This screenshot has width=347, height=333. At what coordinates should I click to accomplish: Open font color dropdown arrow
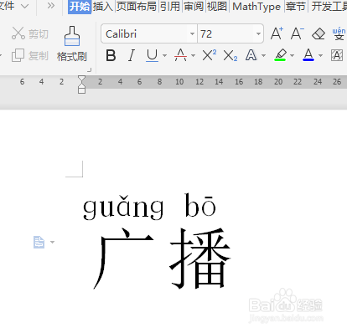(321, 55)
